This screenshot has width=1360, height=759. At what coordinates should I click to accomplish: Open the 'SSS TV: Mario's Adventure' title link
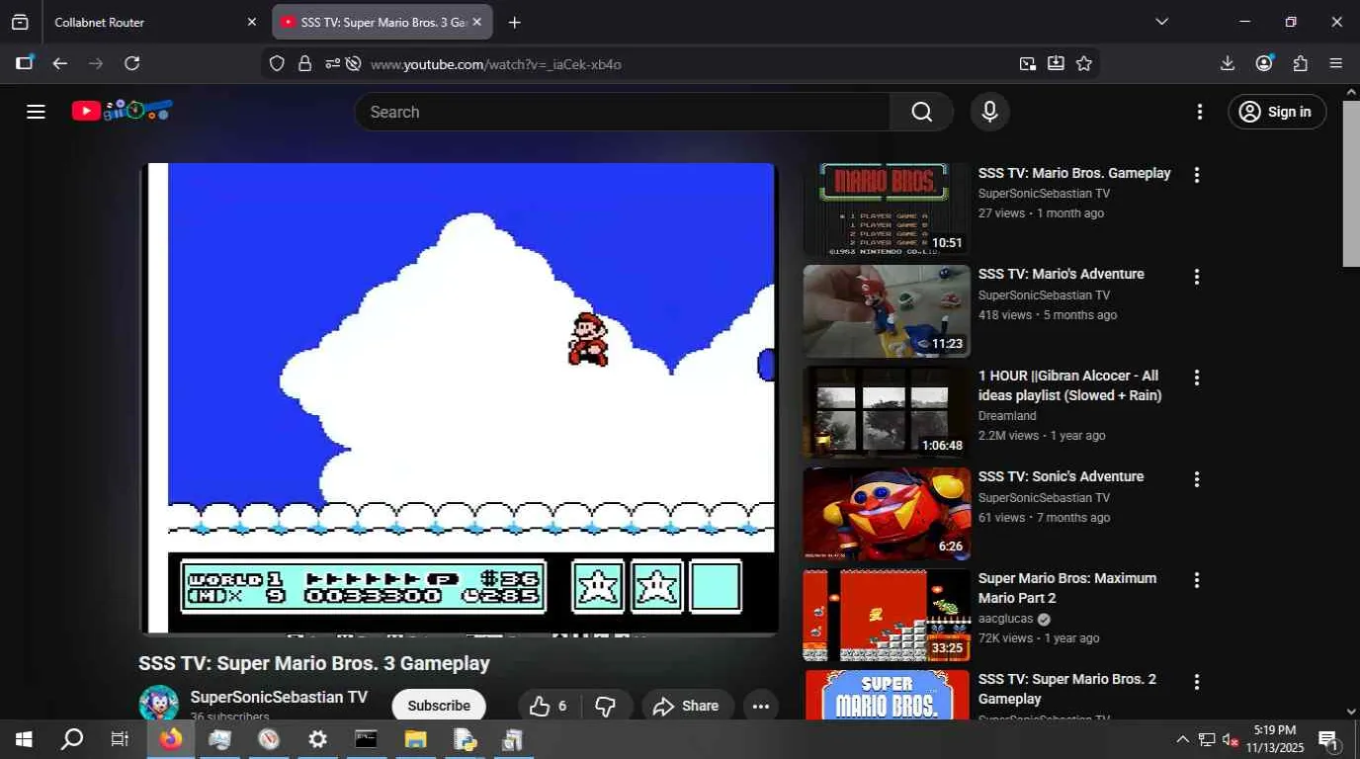click(1062, 274)
